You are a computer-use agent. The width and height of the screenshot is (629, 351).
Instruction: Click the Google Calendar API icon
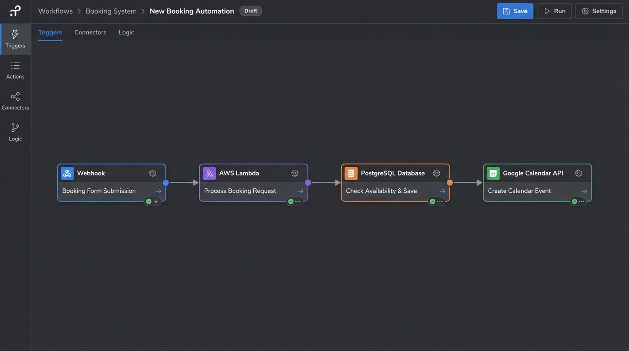[x=492, y=173]
